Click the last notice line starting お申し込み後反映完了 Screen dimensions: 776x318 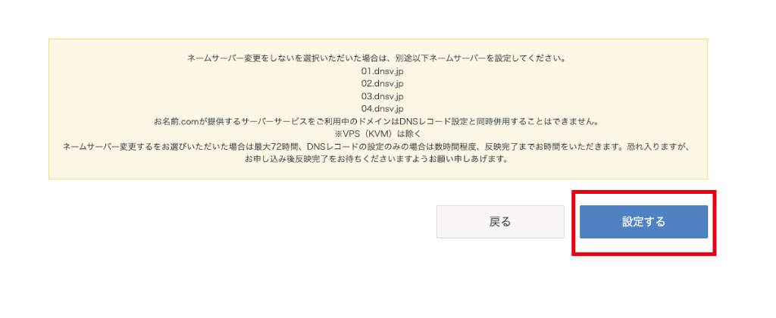pyautogui.click(x=377, y=160)
